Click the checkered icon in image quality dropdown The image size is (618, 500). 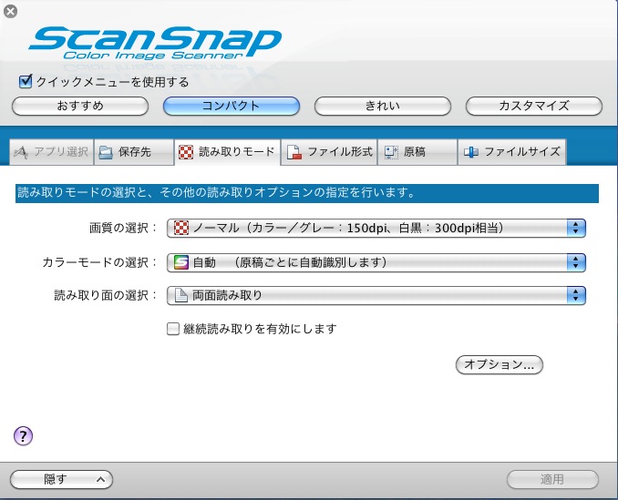pyautogui.click(x=180, y=228)
